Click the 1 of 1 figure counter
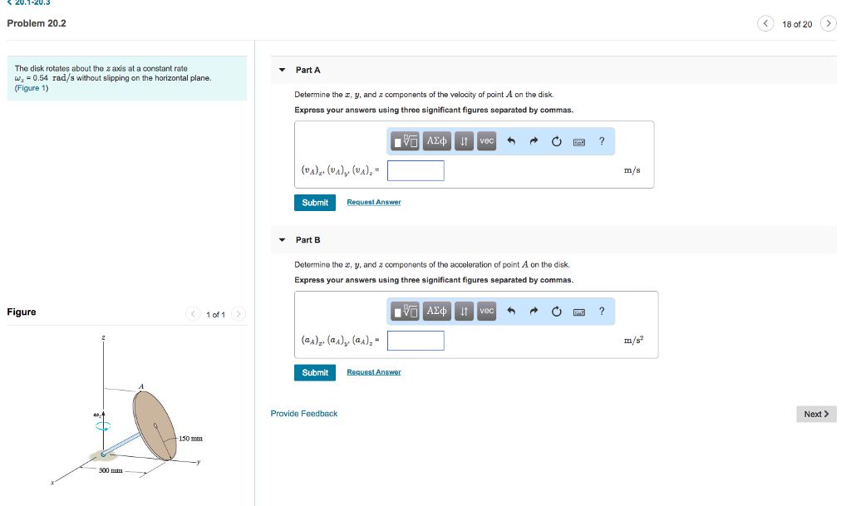 click(x=215, y=315)
